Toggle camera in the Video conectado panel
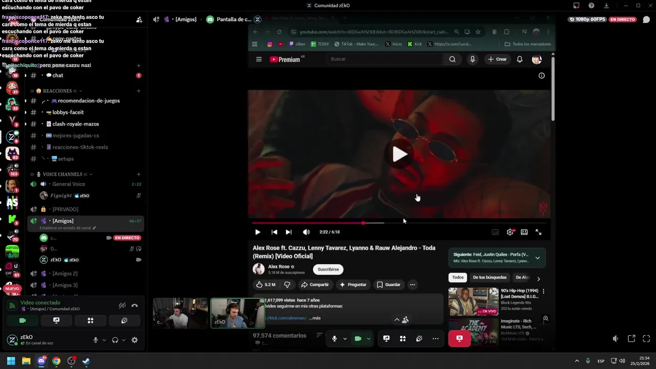656x369 pixels. click(23, 320)
